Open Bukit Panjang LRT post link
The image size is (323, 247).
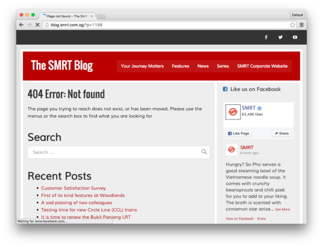[x=86, y=217]
